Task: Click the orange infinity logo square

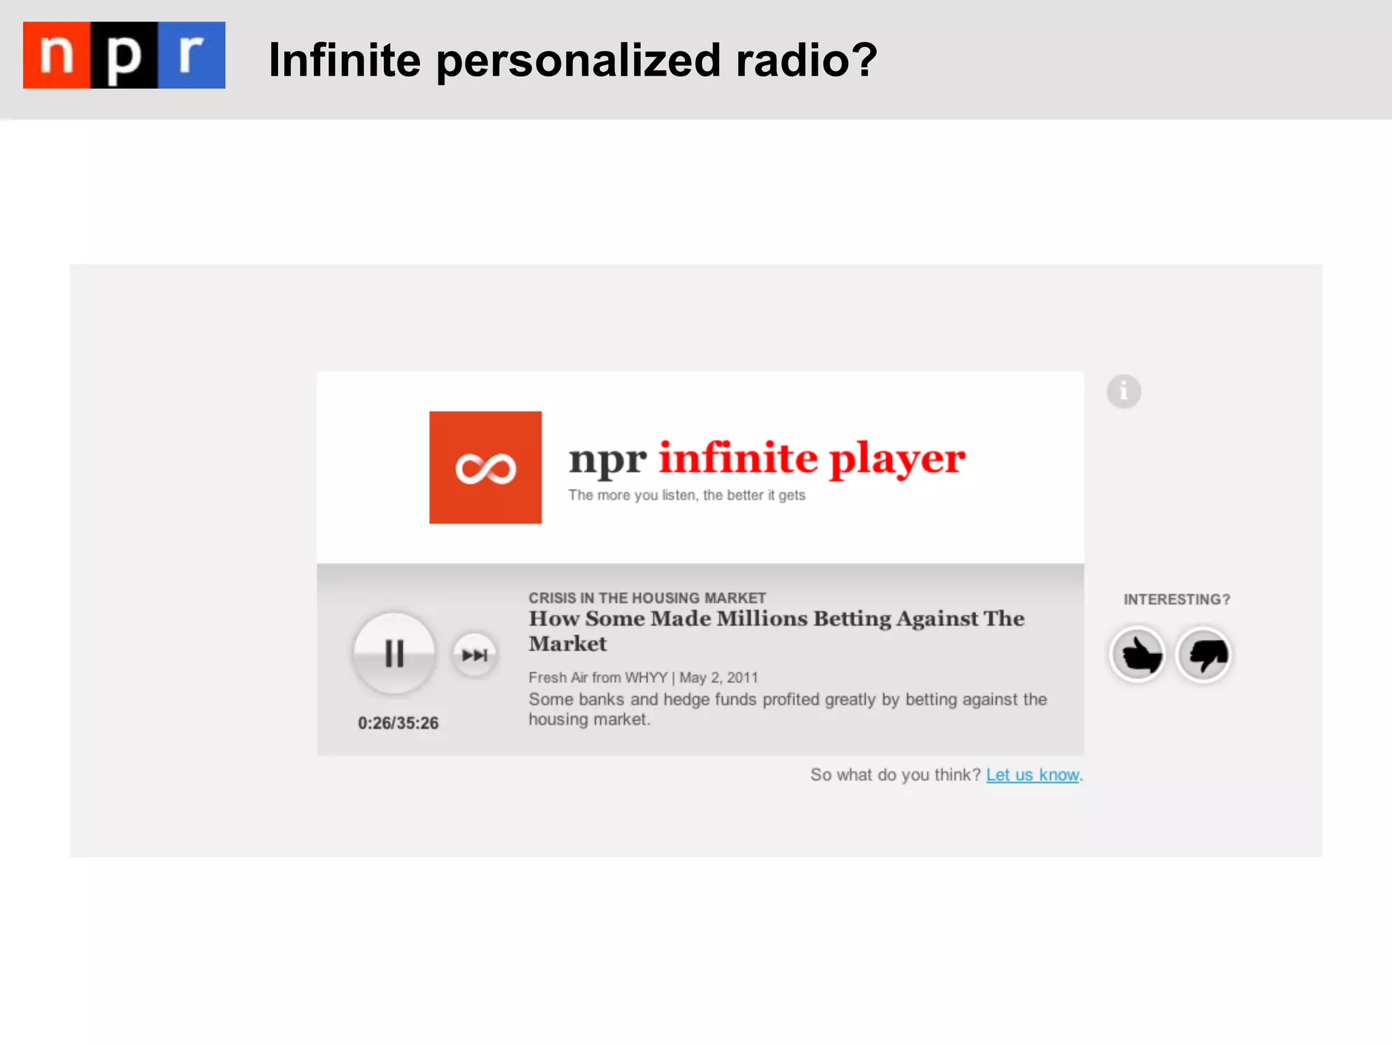Action: point(485,468)
